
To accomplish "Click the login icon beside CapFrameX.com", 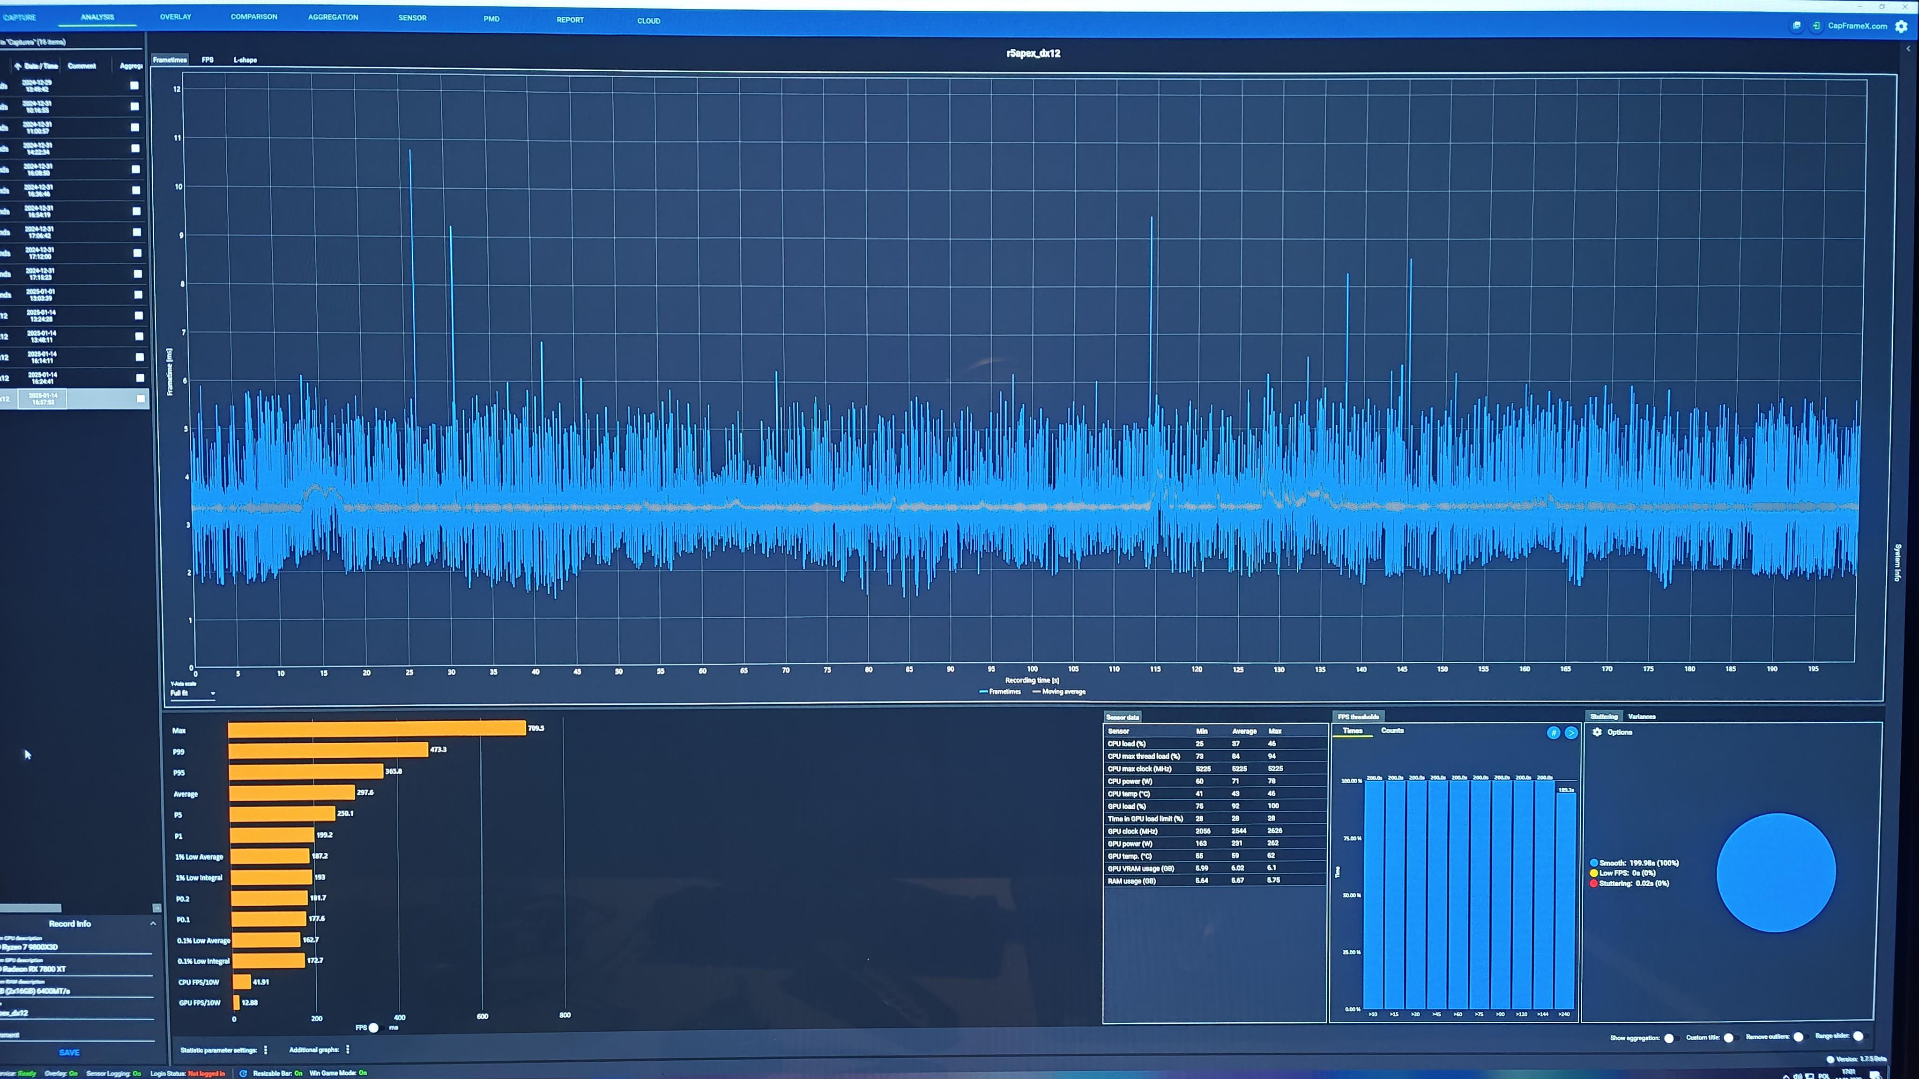I will [x=1817, y=26].
